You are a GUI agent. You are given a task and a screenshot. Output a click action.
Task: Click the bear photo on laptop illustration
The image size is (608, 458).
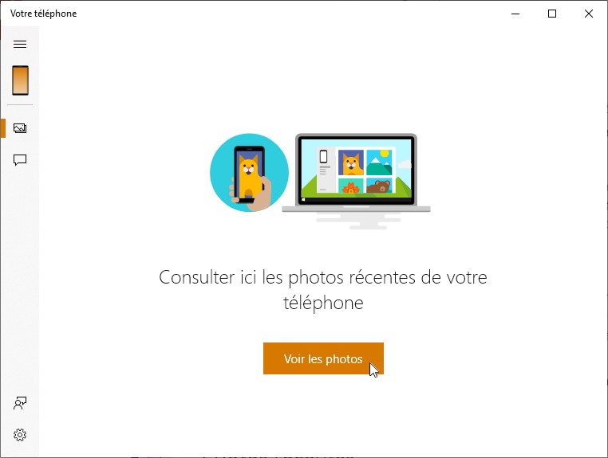click(379, 186)
